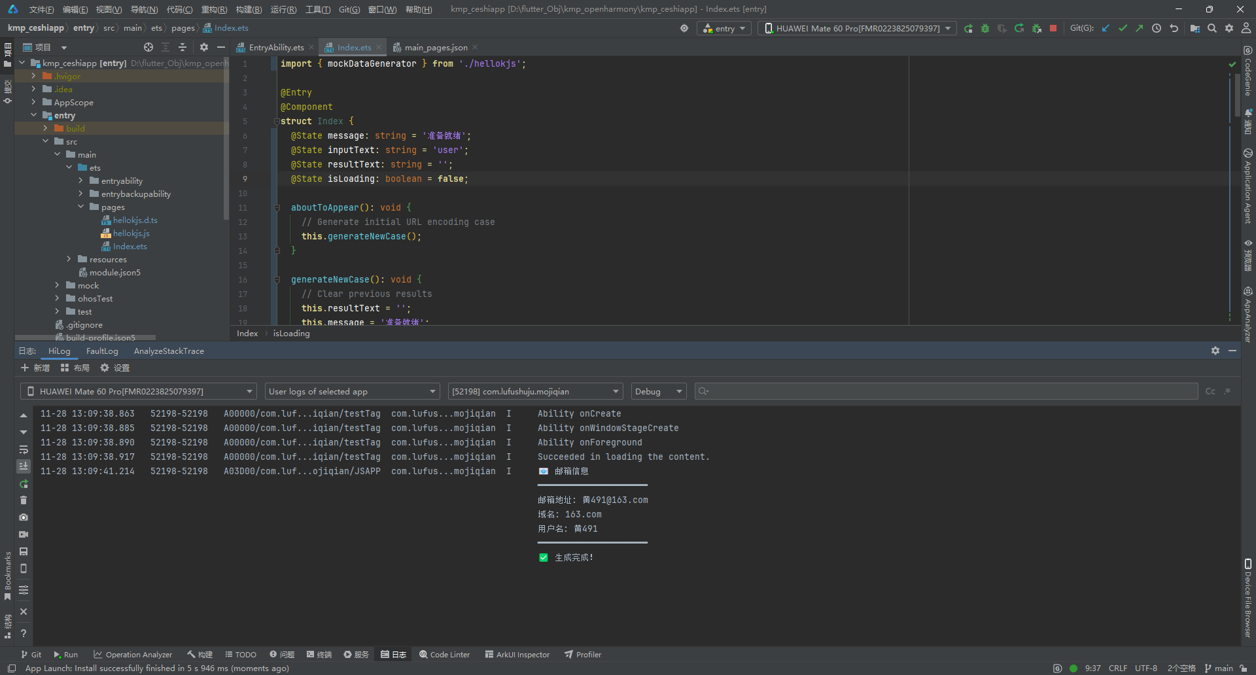
Task: Click the Git rollback icon
Action: [1174, 28]
